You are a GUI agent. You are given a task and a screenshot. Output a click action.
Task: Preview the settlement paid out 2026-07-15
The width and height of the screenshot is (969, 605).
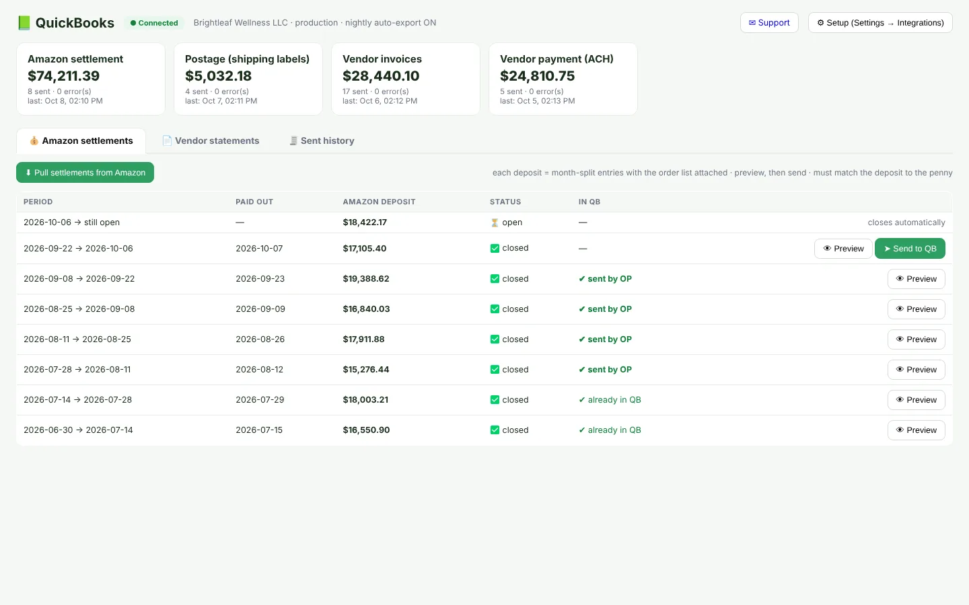click(917, 430)
